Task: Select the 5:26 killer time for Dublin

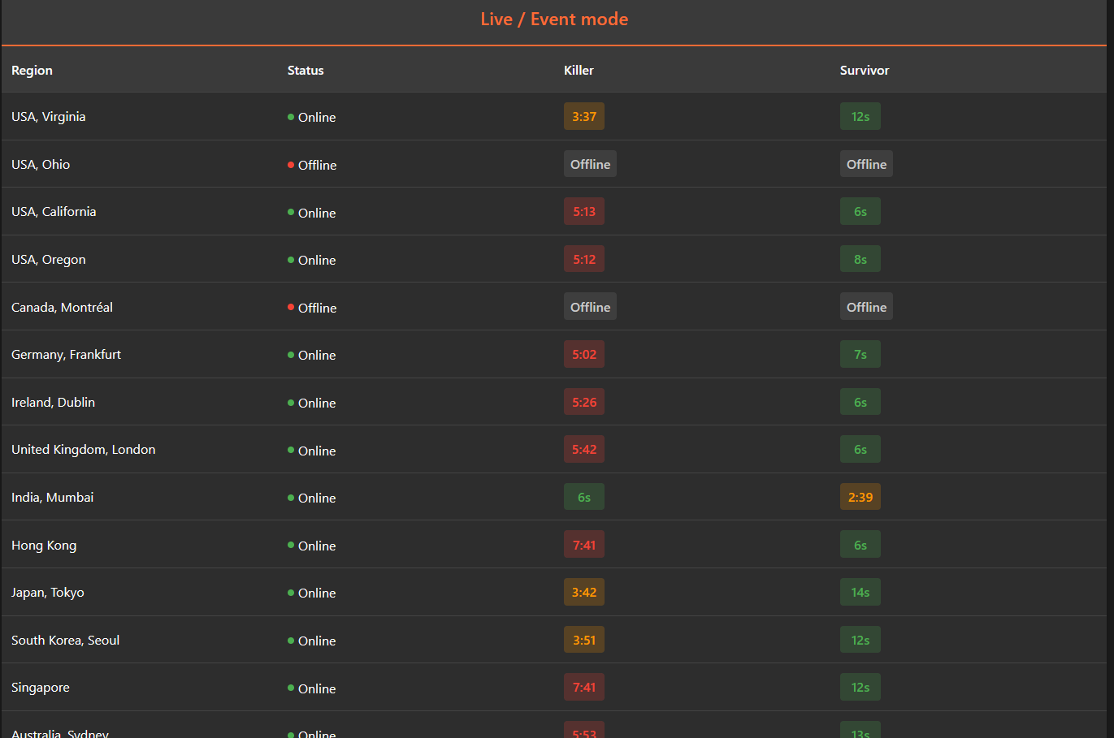Action: click(x=584, y=402)
